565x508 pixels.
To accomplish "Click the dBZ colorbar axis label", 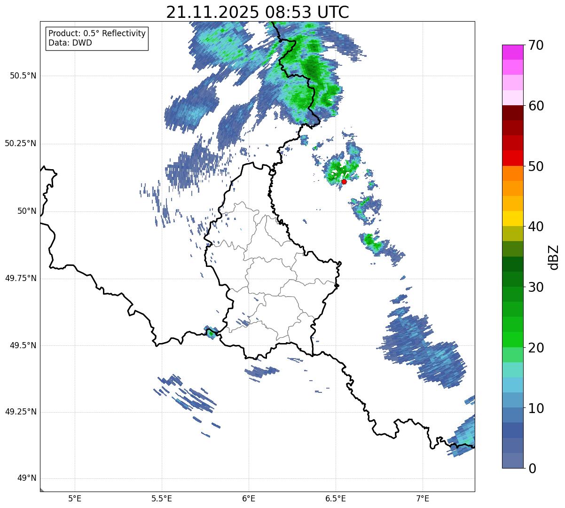I will (x=554, y=257).
